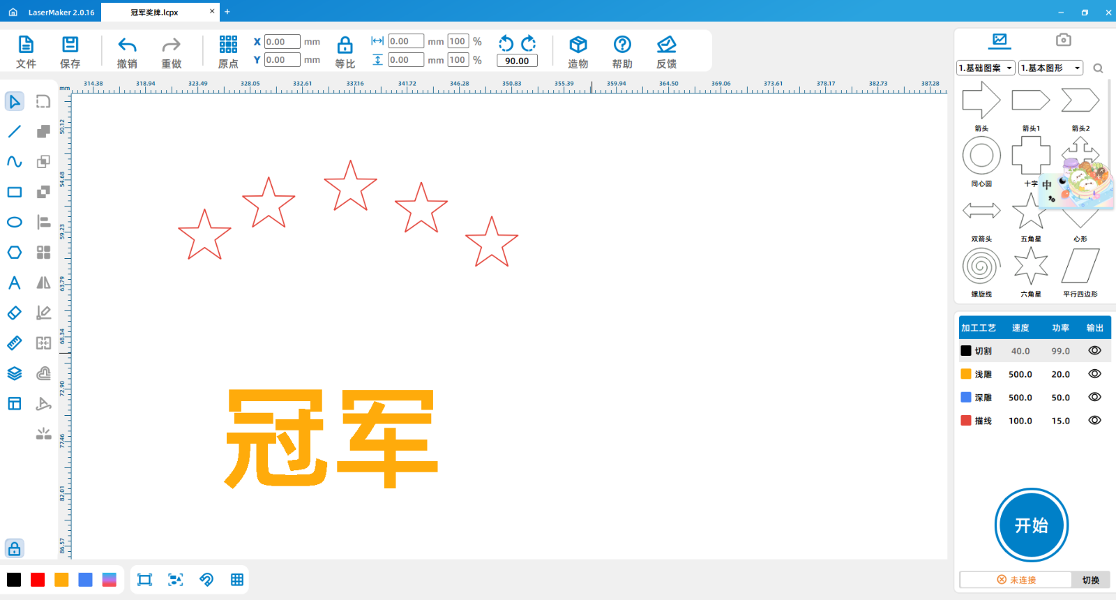Switch to the 冠军奖牌.lcpx document tab
The image size is (1116, 600).
pyautogui.click(x=155, y=12)
